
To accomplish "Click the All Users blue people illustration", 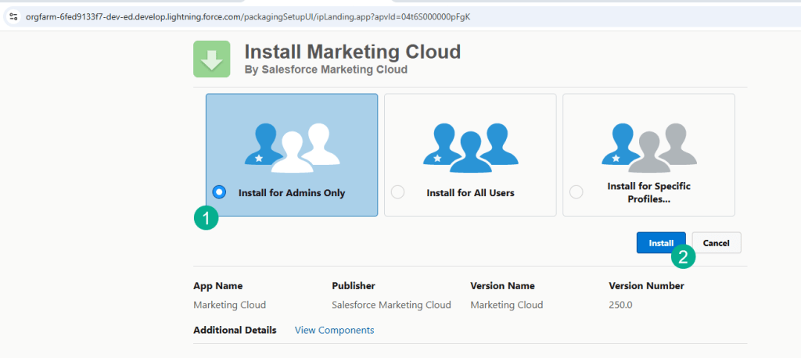I will 469,145.
